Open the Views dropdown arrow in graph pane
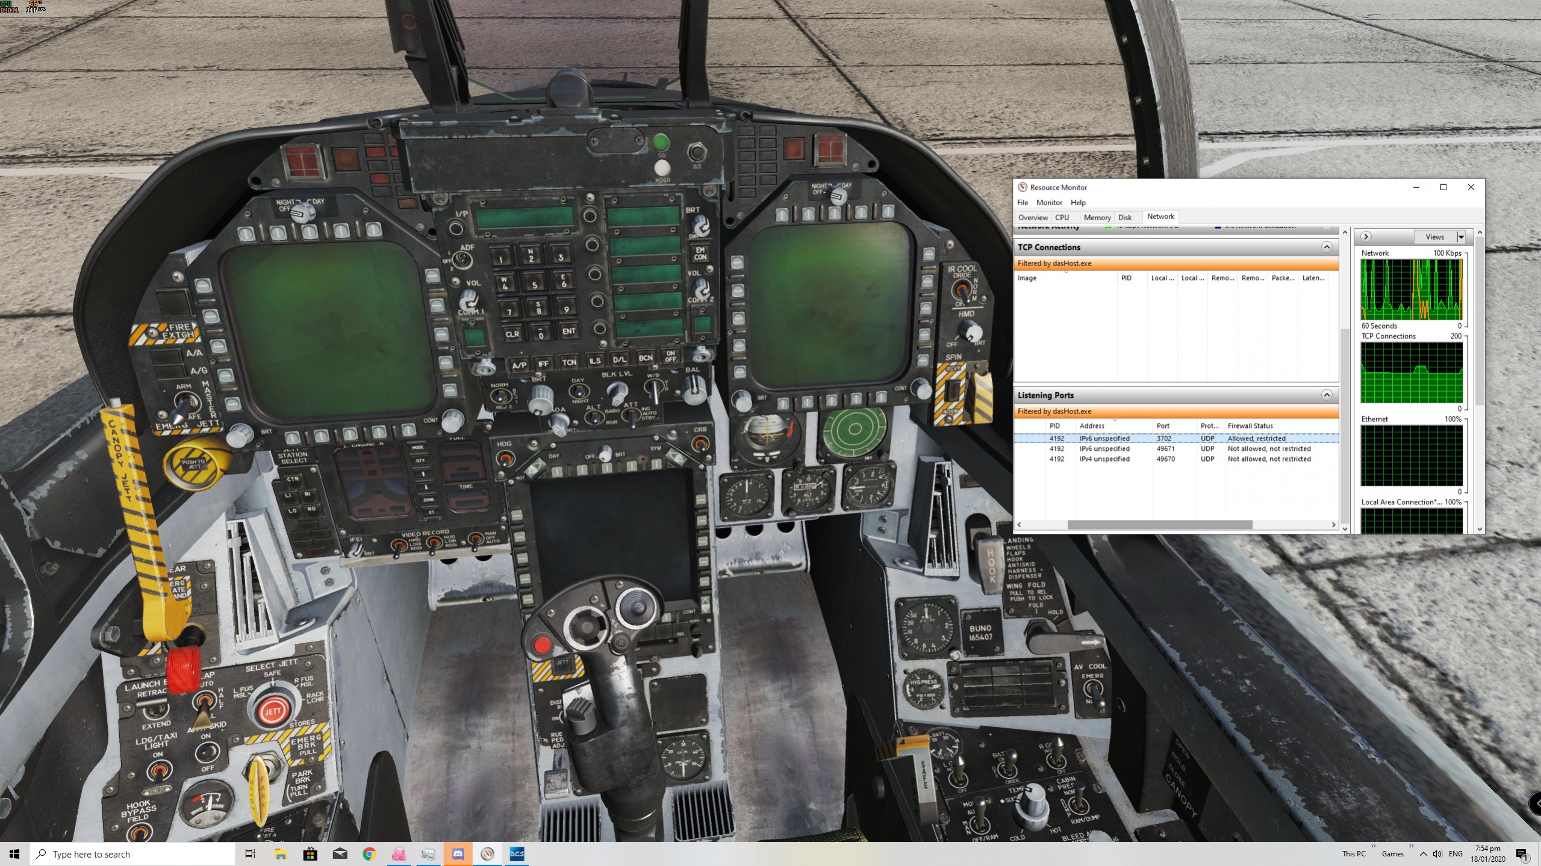This screenshot has width=1541, height=866. [x=1461, y=237]
